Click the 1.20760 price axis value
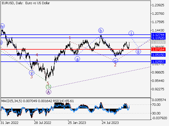The width and height of the screenshot is (169, 126). click(x=158, y=14)
